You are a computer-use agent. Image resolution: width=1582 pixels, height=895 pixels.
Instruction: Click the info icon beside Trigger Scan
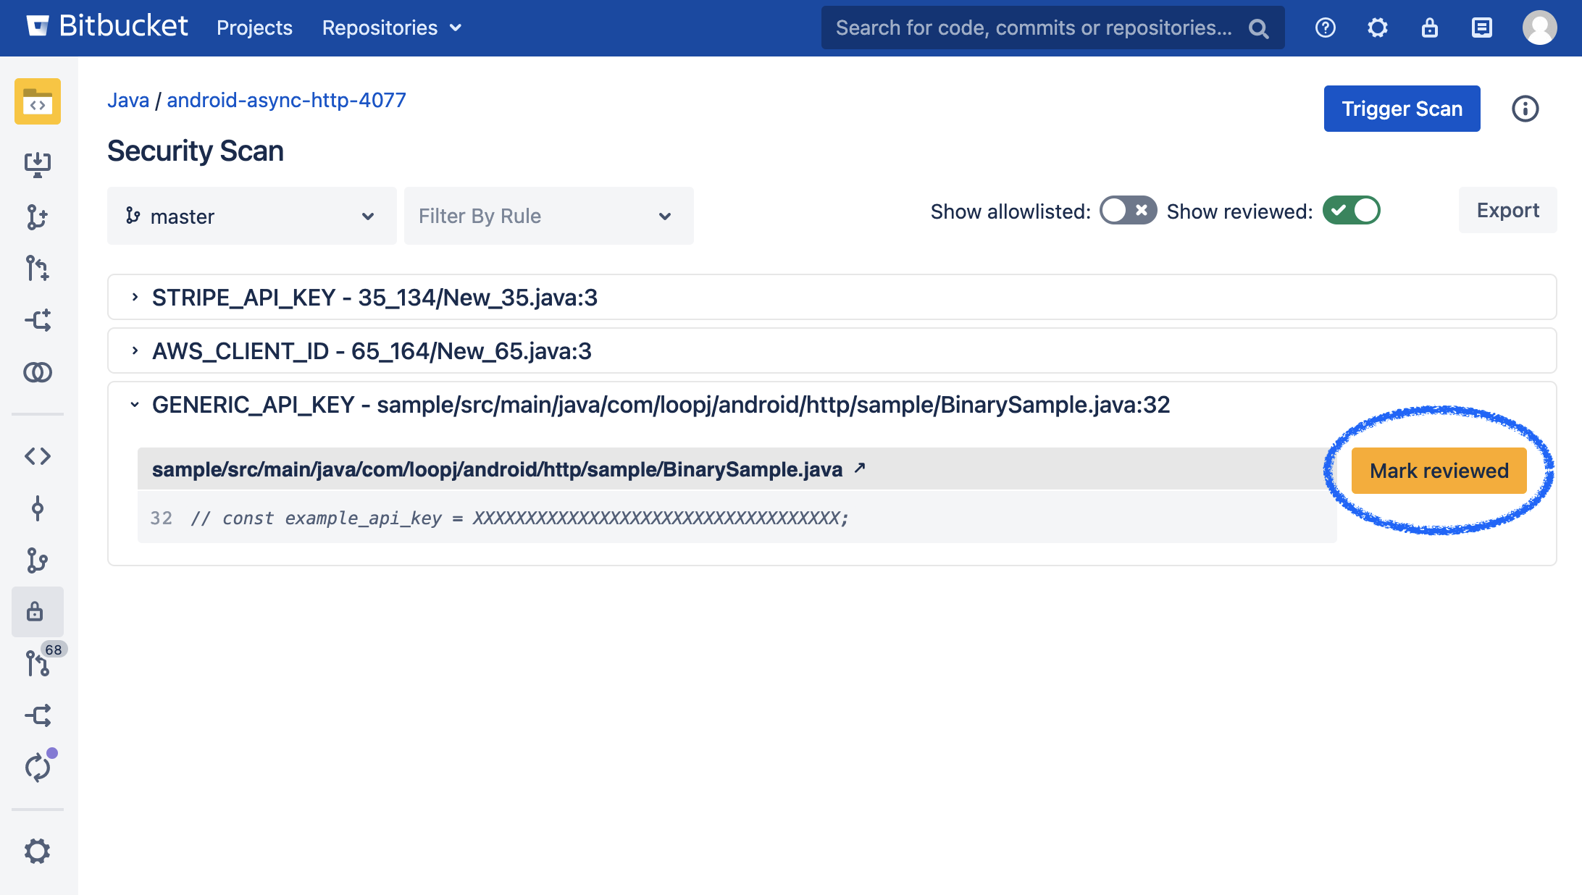[1525, 109]
